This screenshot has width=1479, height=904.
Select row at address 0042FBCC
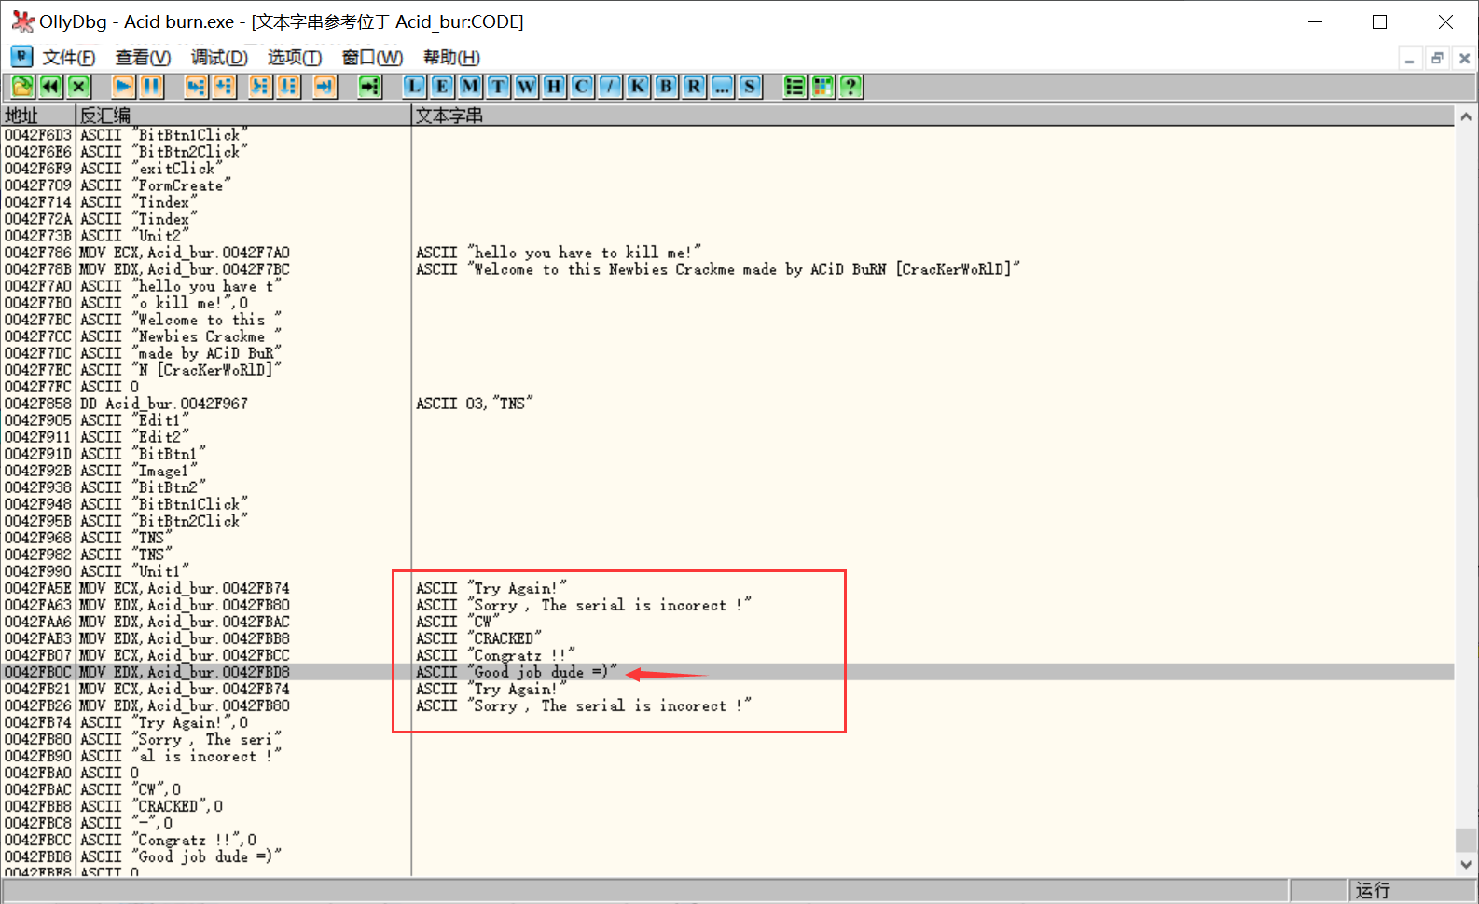click(727, 840)
